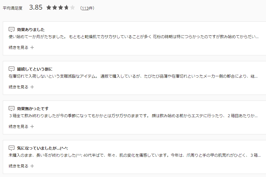Click the plus icon in 気になっていましたが review

pyautogui.click(x=32, y=166)
